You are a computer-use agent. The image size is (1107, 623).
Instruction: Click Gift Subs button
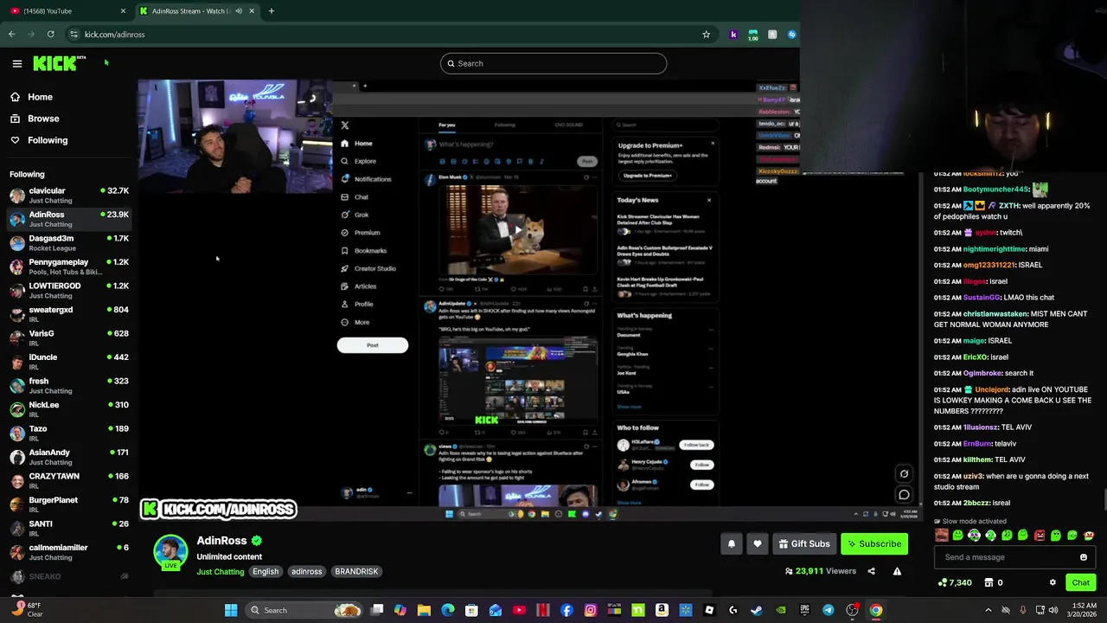coord(804,543)
